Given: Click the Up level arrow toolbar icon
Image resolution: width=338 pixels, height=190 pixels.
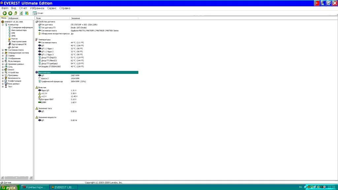Looking at the screenshot, I should (16, 13).
